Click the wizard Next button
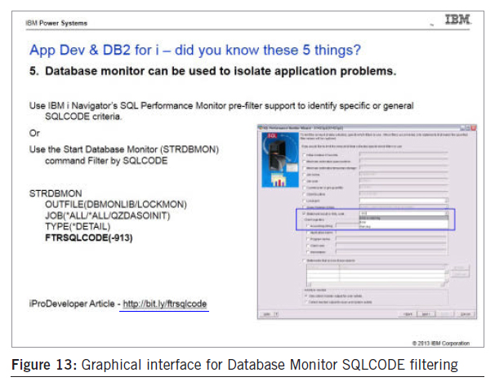Viewport: 495px width, 386px height. (426, 314)
